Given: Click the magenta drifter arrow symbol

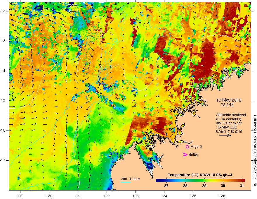Looking at the screenshot, I should tap(185, 155).
